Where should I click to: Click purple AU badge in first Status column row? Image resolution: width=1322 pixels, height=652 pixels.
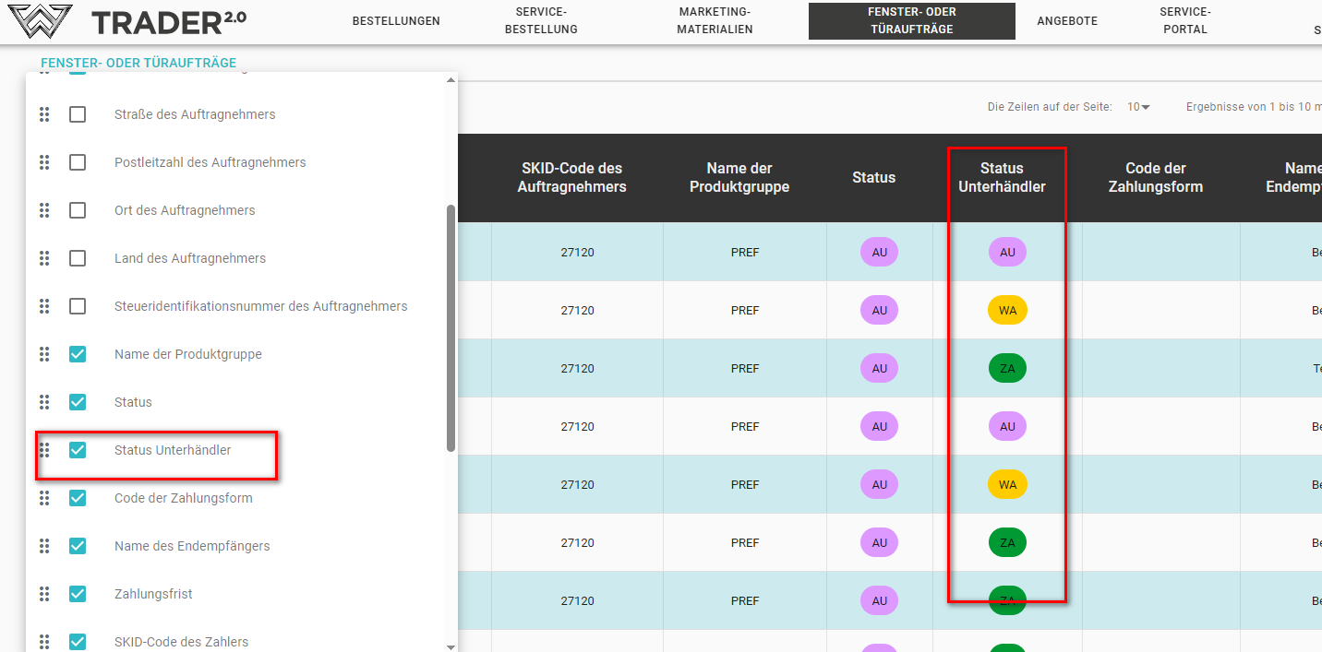[879, 253]
